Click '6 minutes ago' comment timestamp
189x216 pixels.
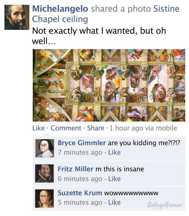pos(80,179)
